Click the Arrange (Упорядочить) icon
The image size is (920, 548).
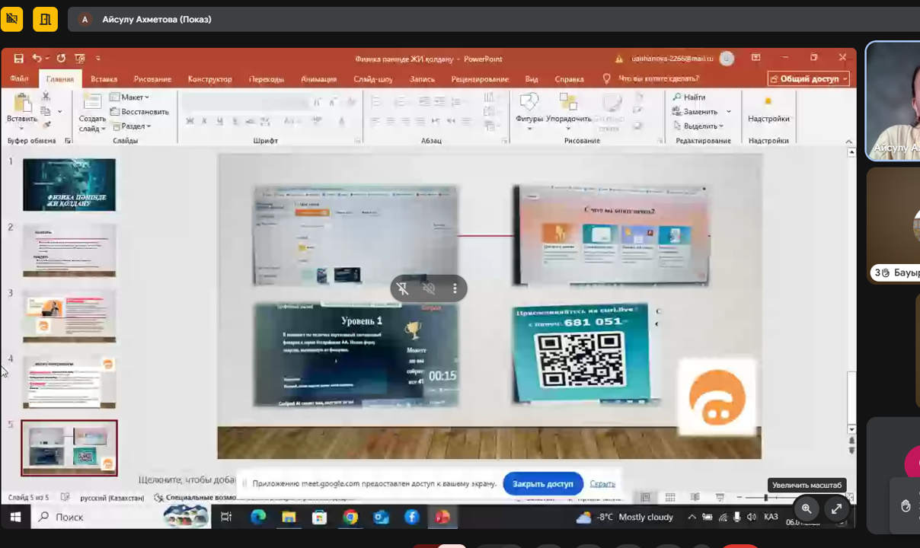click(x=568, y=103)
